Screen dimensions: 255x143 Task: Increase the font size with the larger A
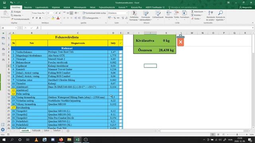(x=56, y=13)
